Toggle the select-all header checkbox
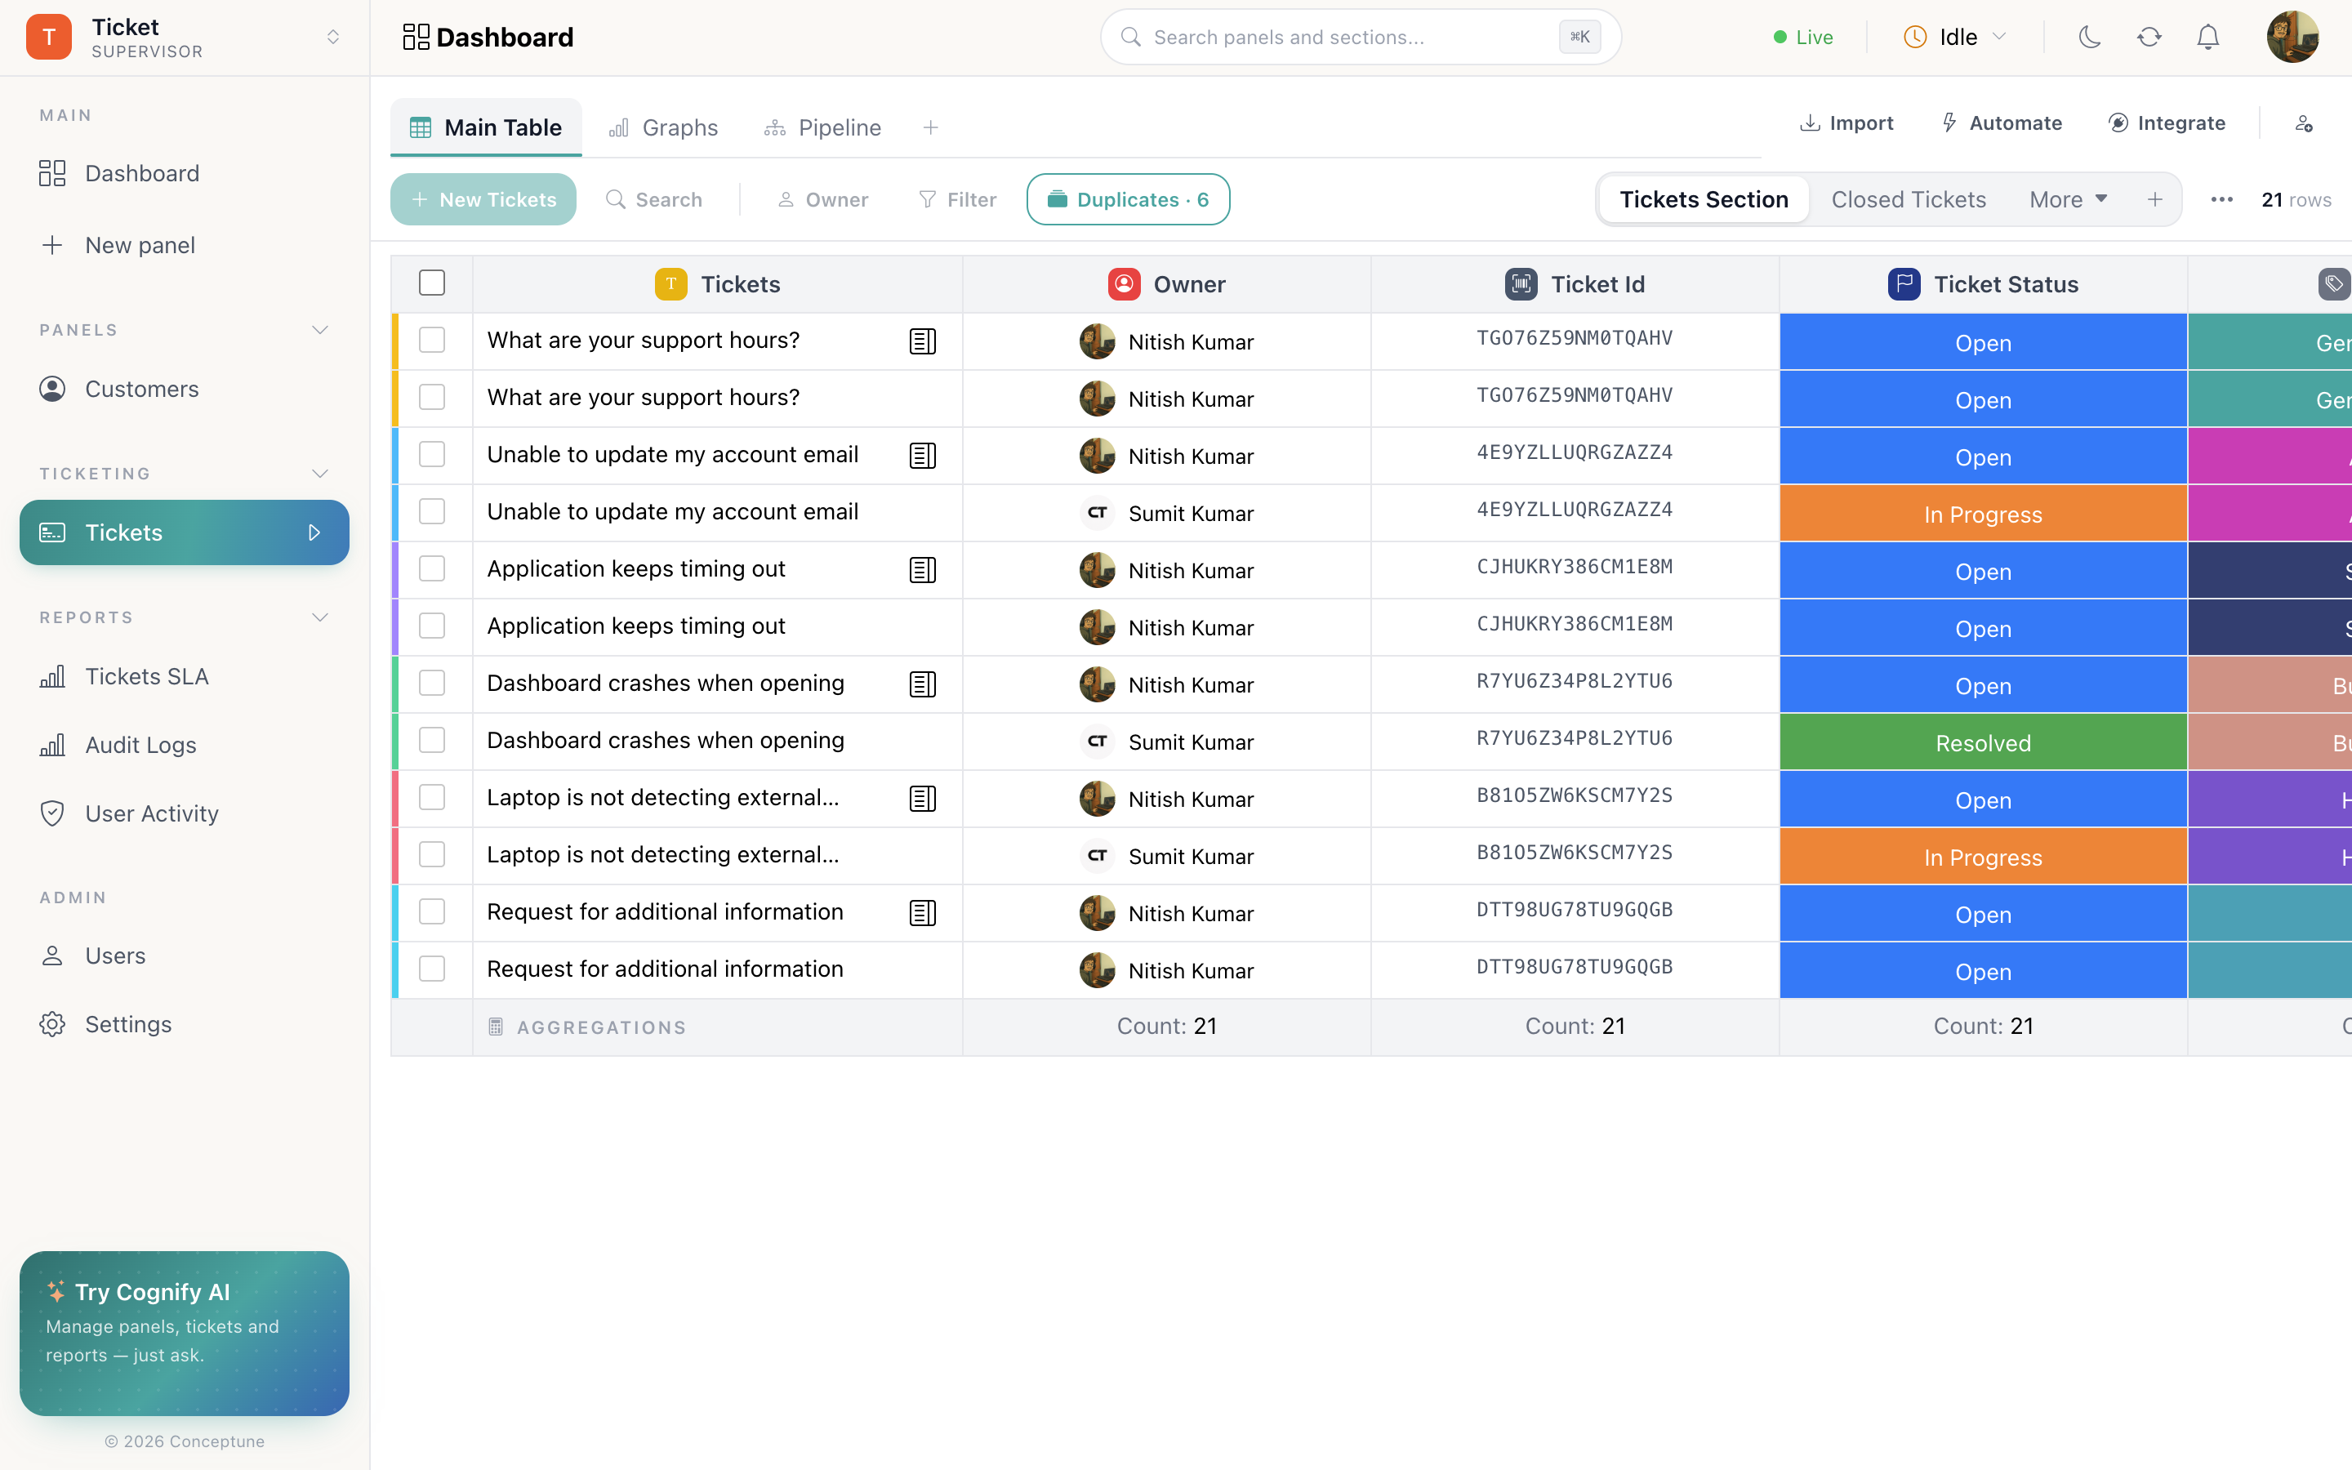 (431, 283)
